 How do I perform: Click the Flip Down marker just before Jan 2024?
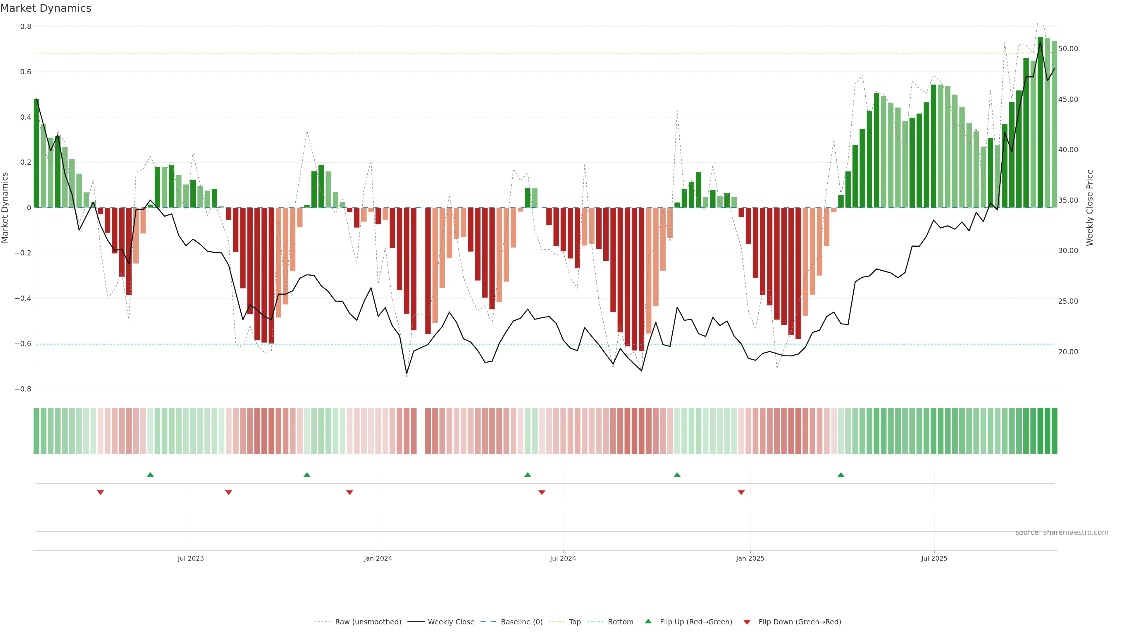click(x=350, y=492)
